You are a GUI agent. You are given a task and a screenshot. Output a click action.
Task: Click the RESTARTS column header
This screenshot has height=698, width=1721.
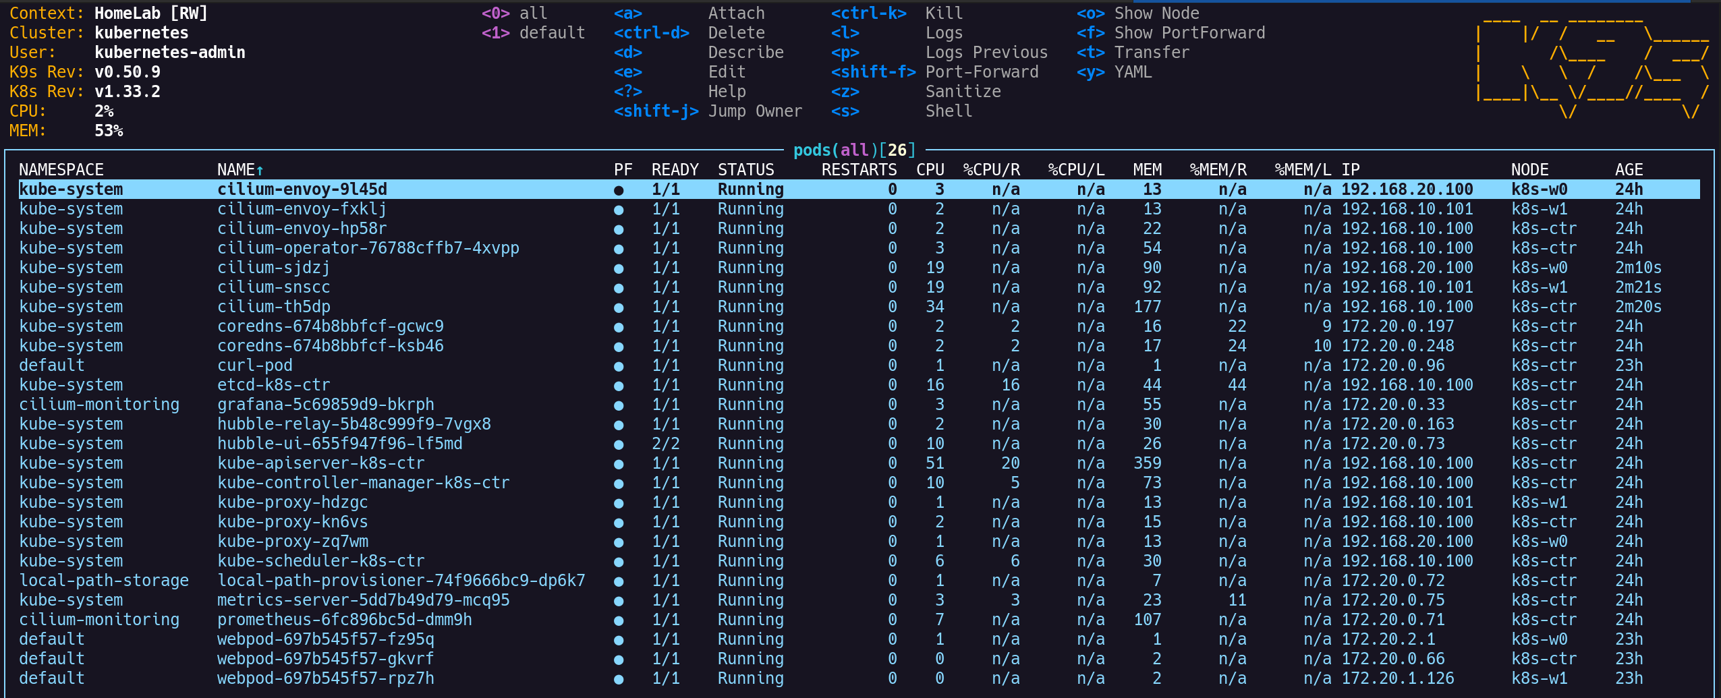click(x=859, y=170)
